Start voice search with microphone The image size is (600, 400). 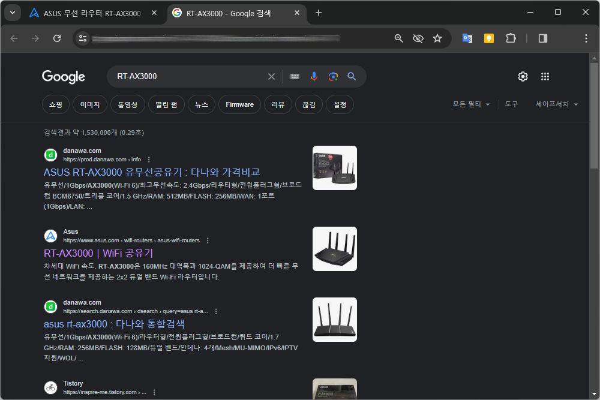[x=314, y=77]
